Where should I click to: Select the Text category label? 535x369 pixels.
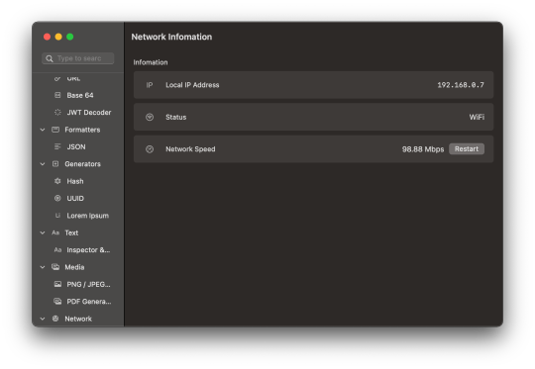[x=71, y=232]
